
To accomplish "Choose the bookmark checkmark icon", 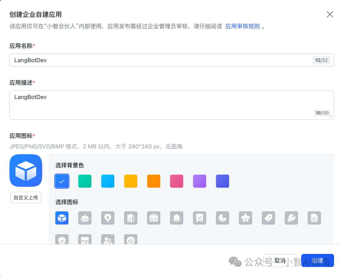I will pyautogui.click(x=200, y=218).
